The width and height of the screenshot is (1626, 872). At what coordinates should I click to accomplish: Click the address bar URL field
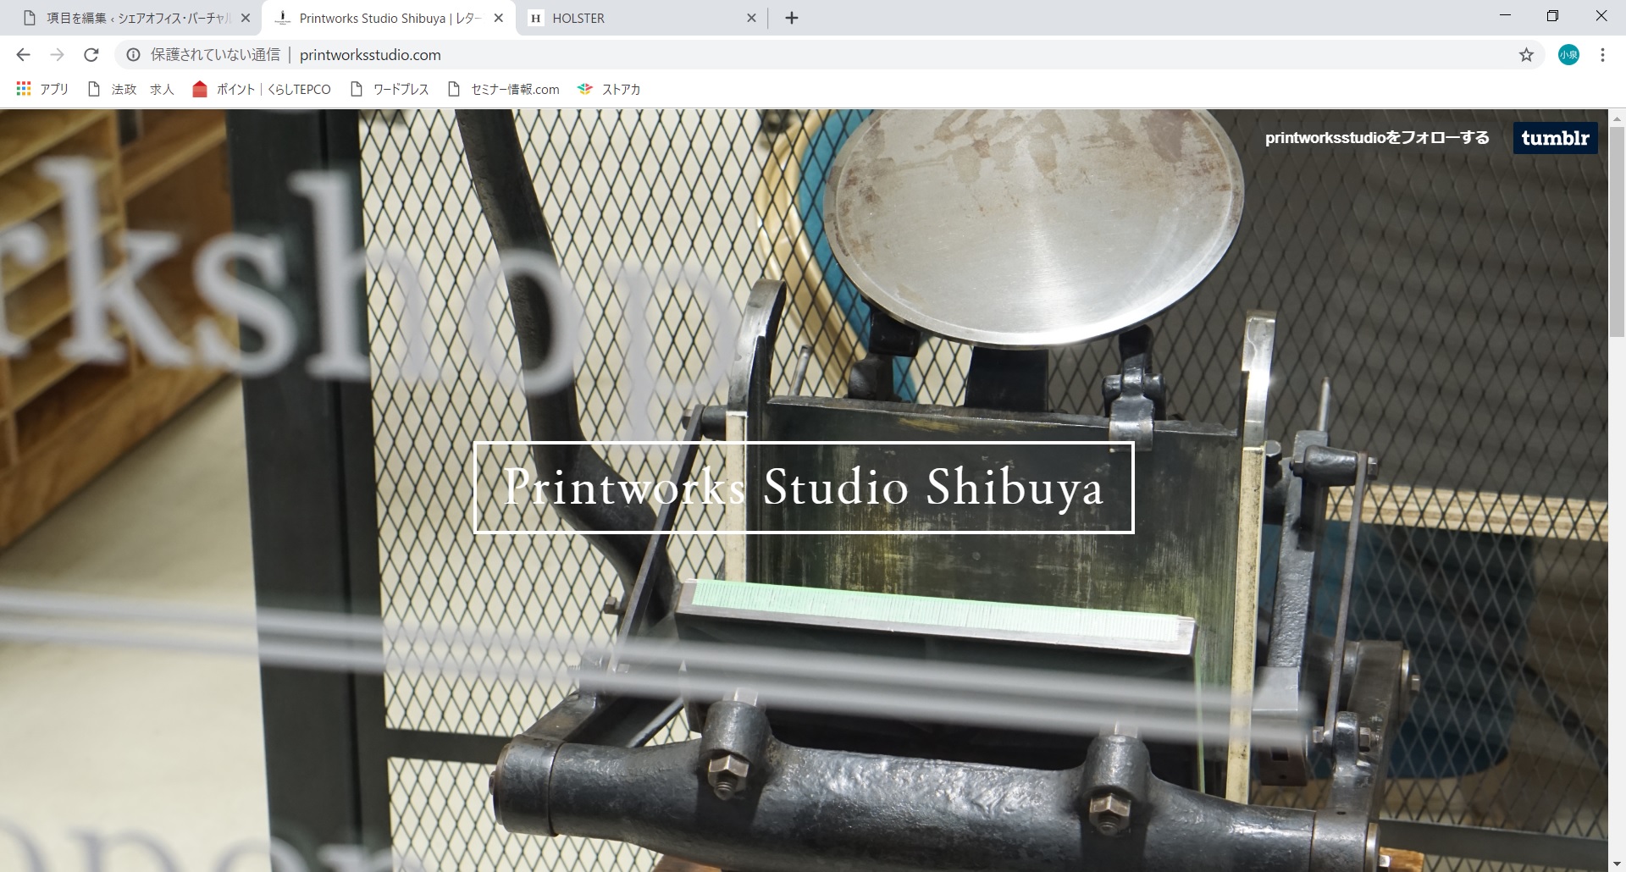pos(762,55)
